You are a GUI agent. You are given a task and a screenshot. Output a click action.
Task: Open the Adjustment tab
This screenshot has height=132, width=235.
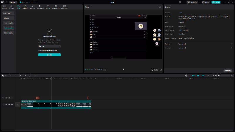56,7
